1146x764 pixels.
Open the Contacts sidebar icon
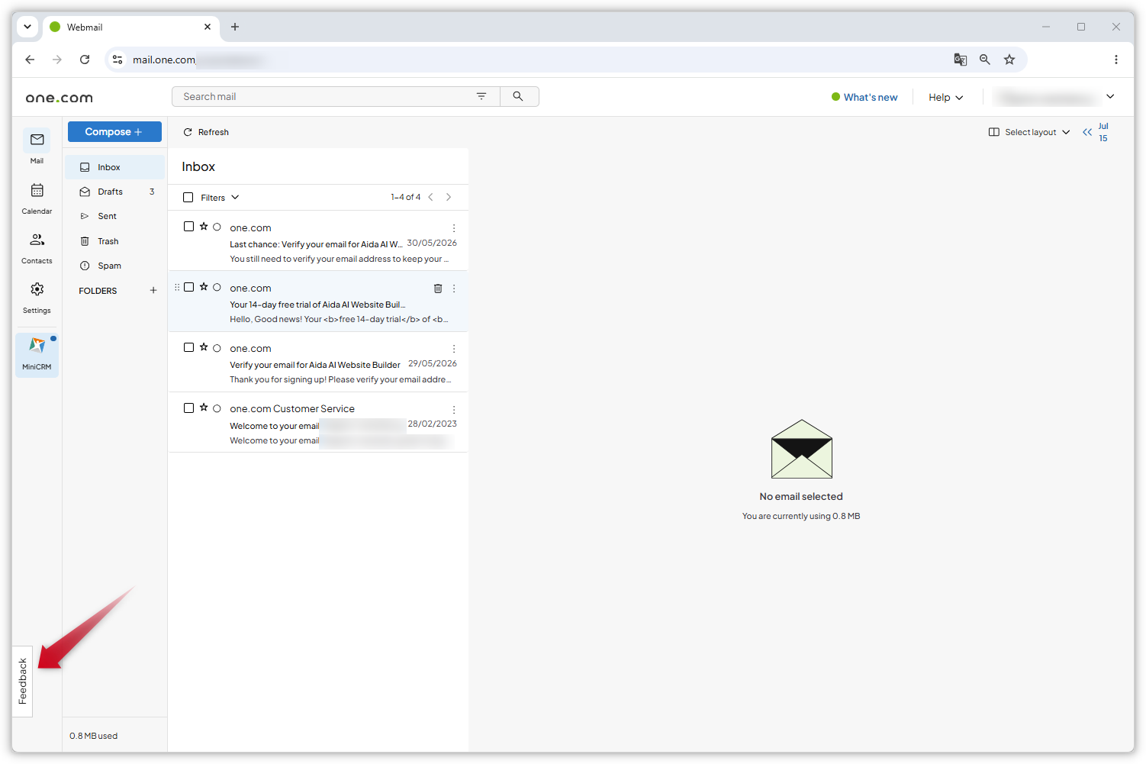[37, 240]
